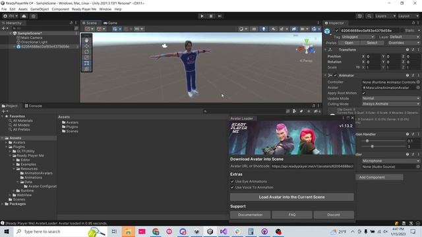
Task: Click the Pause button in top toolbar
Action: pyautogui.click(x=211, y=16)
